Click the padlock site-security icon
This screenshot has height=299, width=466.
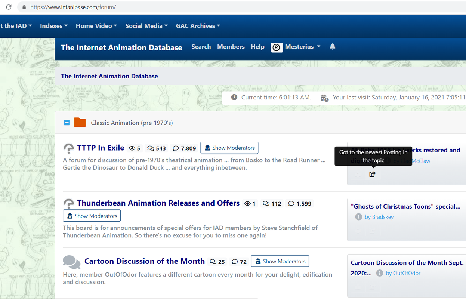[24, 7]
